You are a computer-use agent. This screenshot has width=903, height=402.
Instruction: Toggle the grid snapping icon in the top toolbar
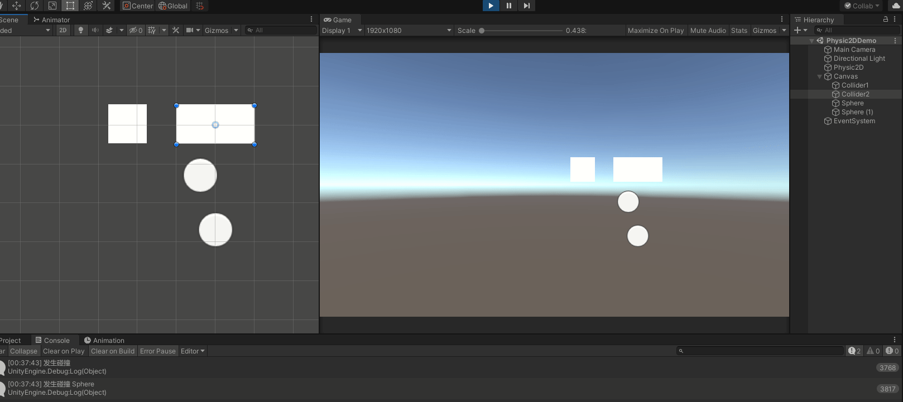coord(200,6)
